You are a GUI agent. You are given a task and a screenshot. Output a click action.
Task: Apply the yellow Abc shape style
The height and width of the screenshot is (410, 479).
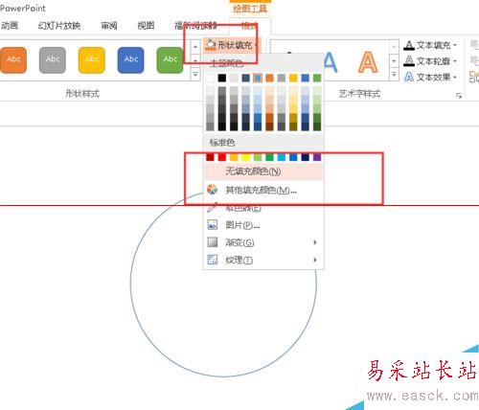[x=92, y=60]
